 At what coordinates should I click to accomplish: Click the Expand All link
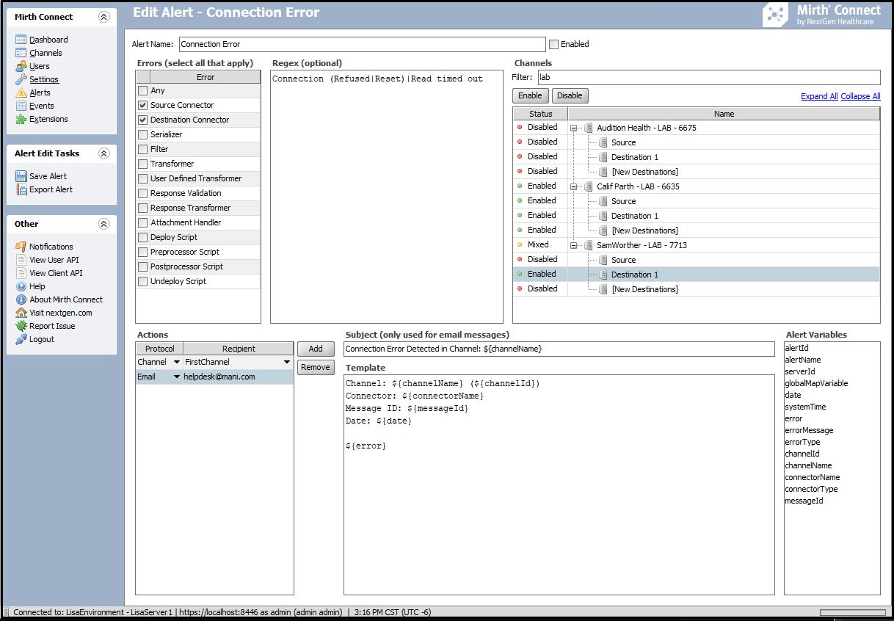(819, 96)
